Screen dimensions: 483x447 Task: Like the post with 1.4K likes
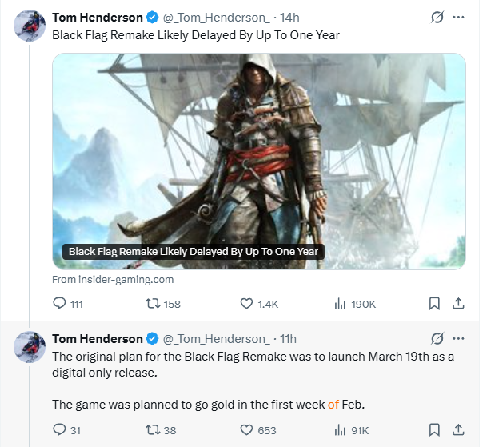(x=246, y=304)
